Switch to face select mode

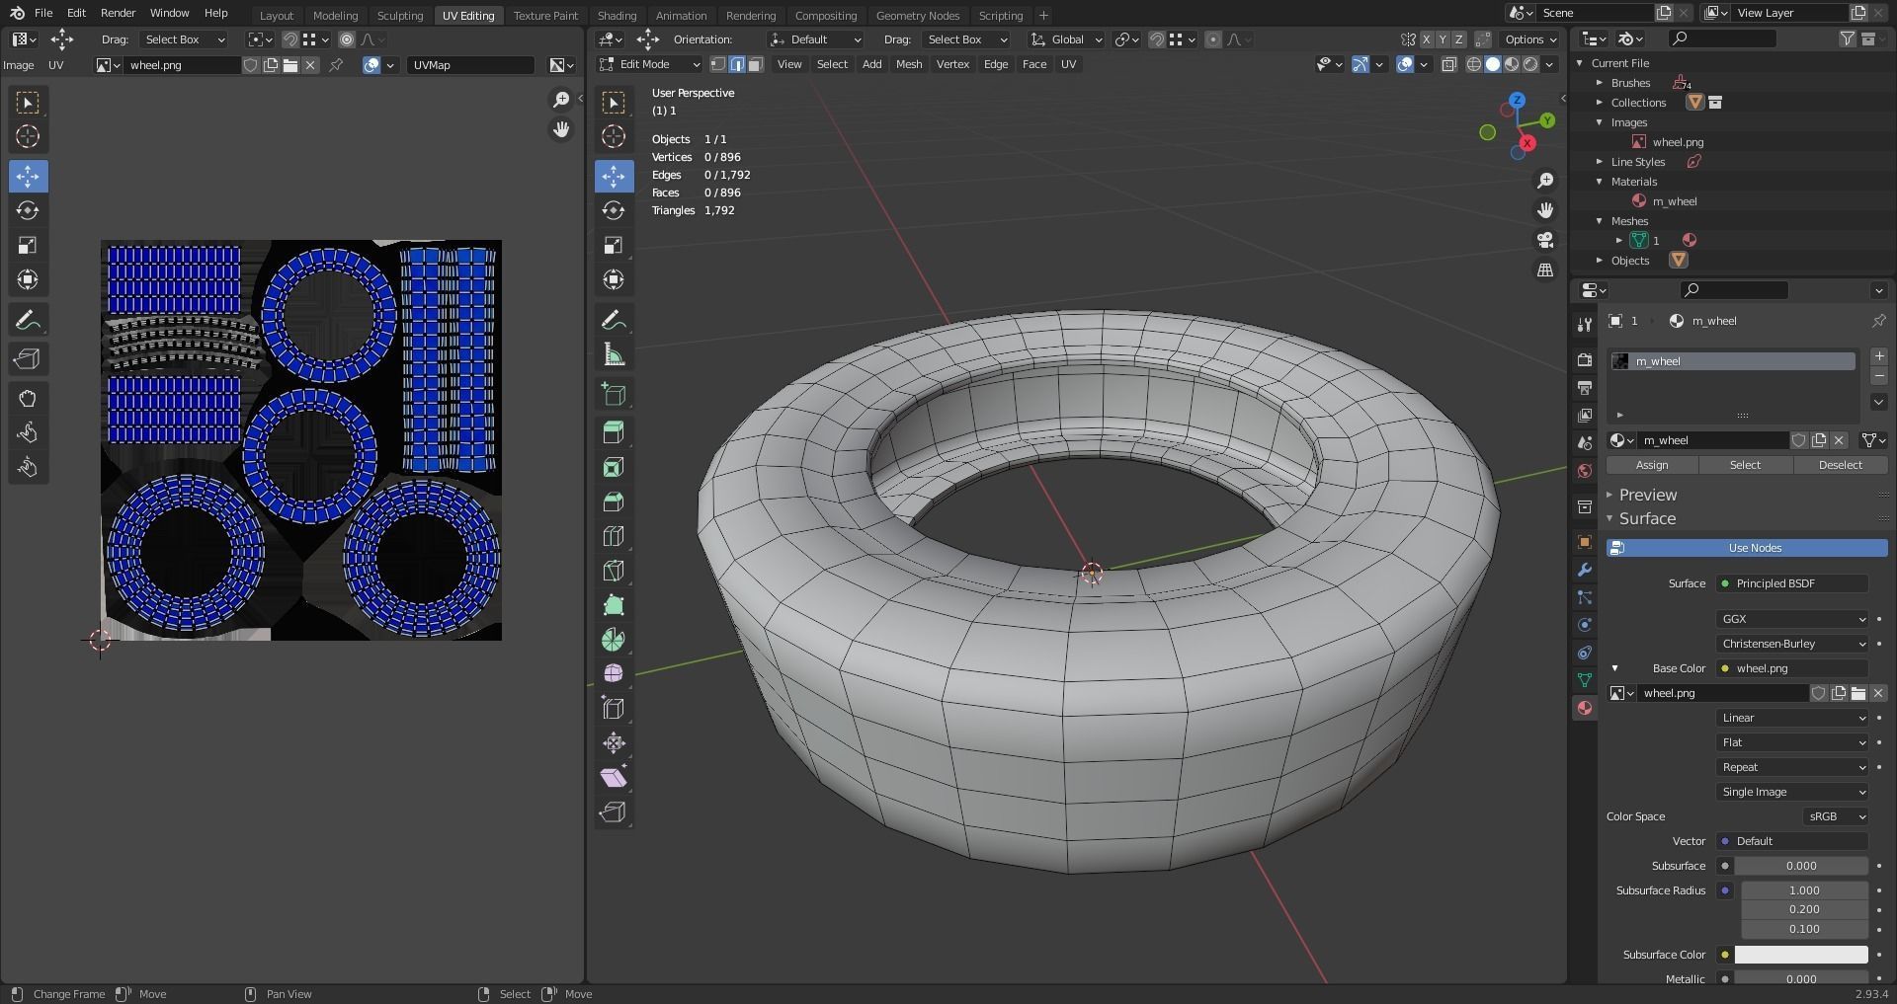(x=756, y=64)
